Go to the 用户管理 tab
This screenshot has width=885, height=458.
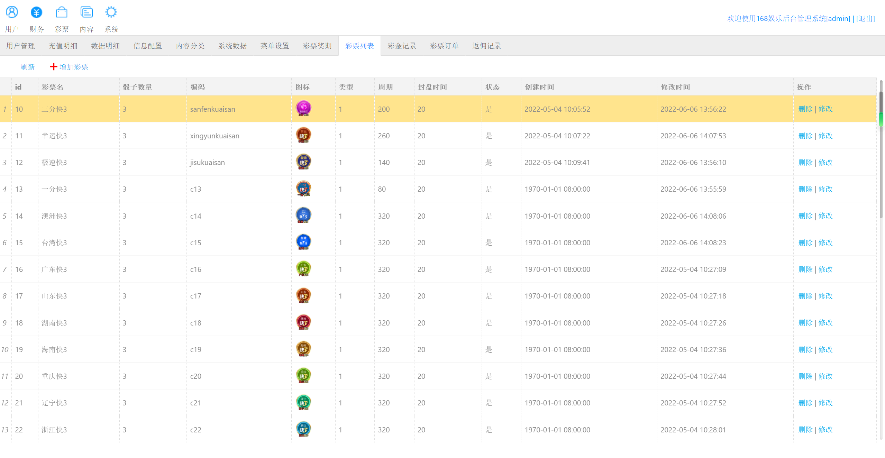(x=20, y=46)
